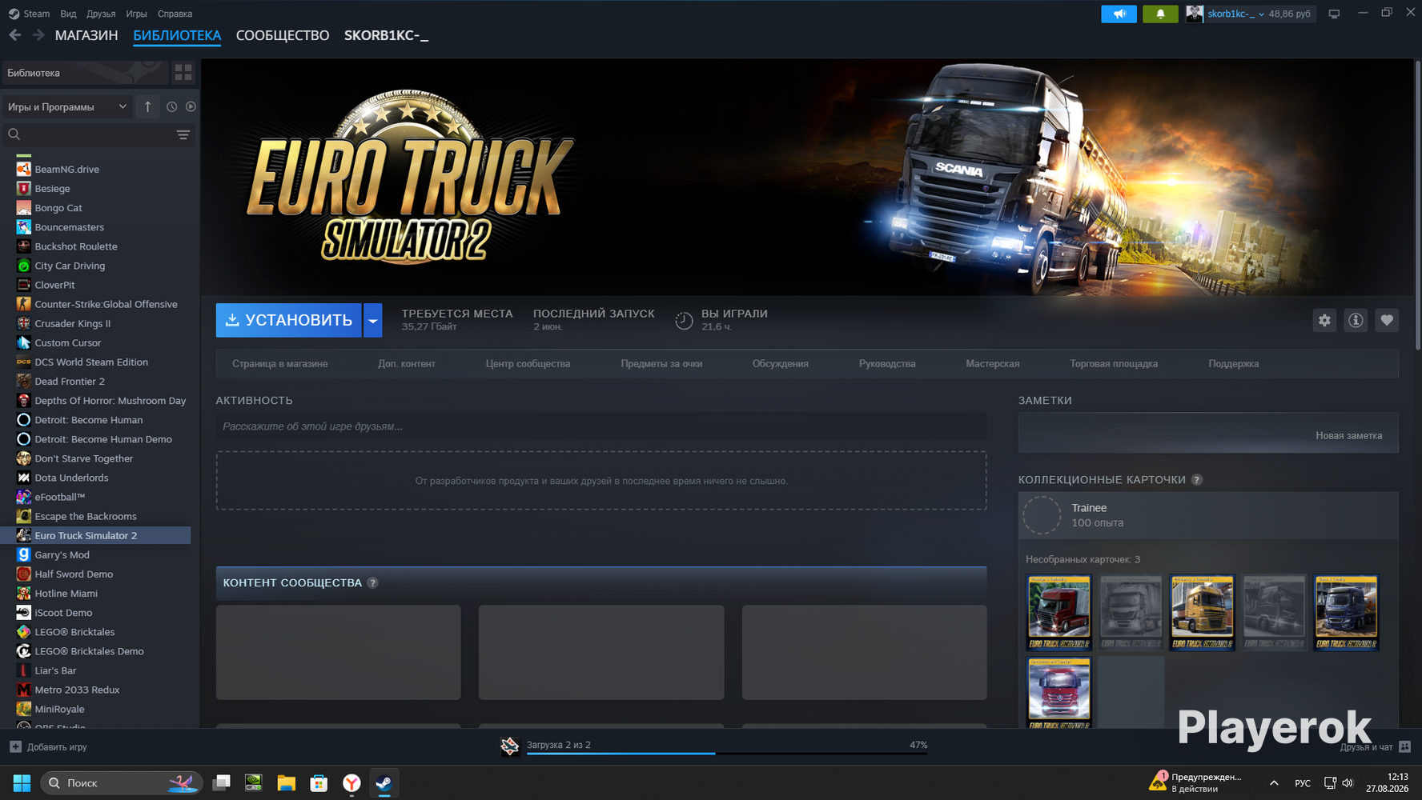This screenshot has width=1422, height=800.
Task: Select Besiege game icon in list
Action: pyautogui.click(x=24, y=189)
